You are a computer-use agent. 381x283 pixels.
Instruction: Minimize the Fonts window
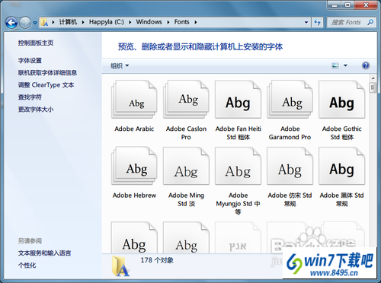335,5
